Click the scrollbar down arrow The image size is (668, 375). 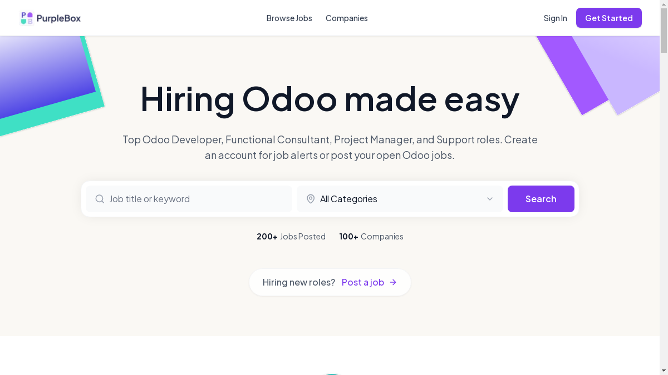pos(664,371)
